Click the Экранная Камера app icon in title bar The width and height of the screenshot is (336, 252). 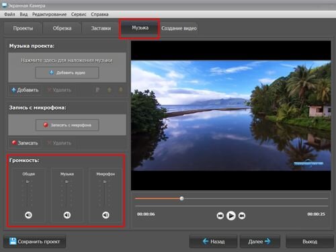(x=4, y=5)
